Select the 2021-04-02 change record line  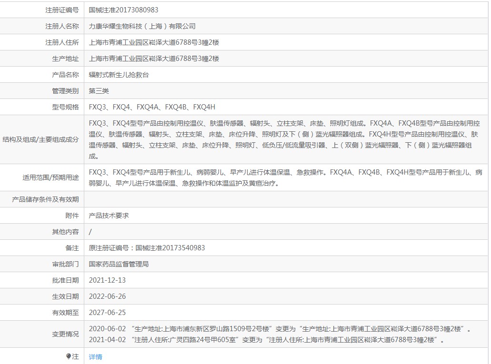267,340
